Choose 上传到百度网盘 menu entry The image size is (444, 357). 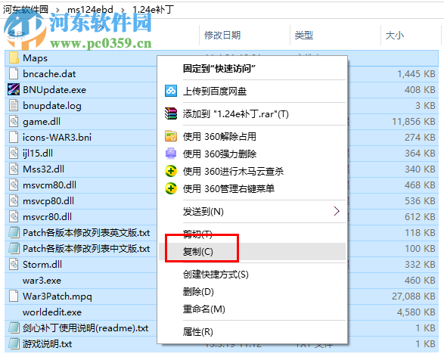[x=215, y=92]
